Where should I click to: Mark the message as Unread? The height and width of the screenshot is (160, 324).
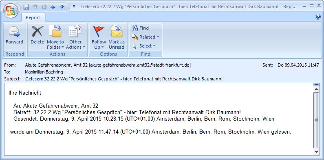[117, 37]
